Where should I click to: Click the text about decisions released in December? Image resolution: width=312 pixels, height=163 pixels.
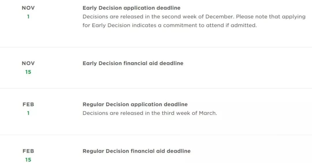[158, 17]
